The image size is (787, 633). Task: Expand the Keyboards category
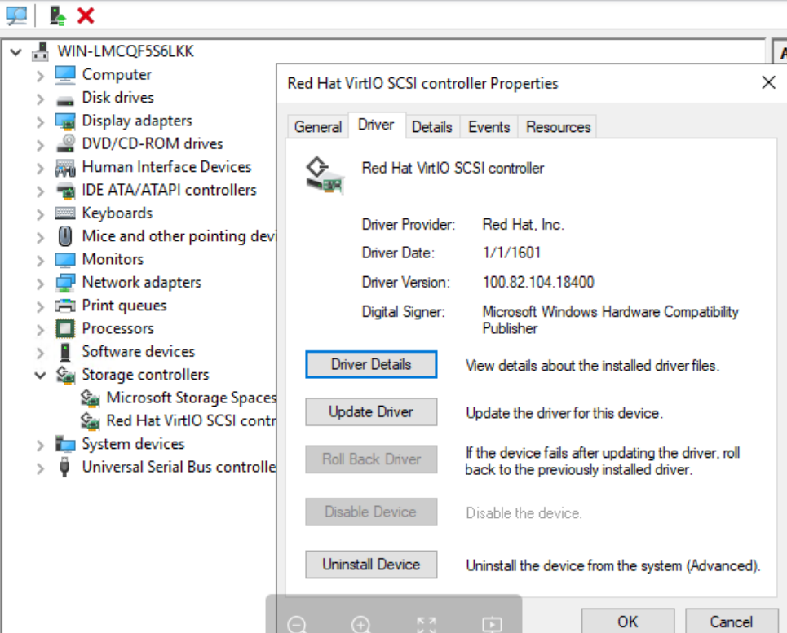[40, 214]
